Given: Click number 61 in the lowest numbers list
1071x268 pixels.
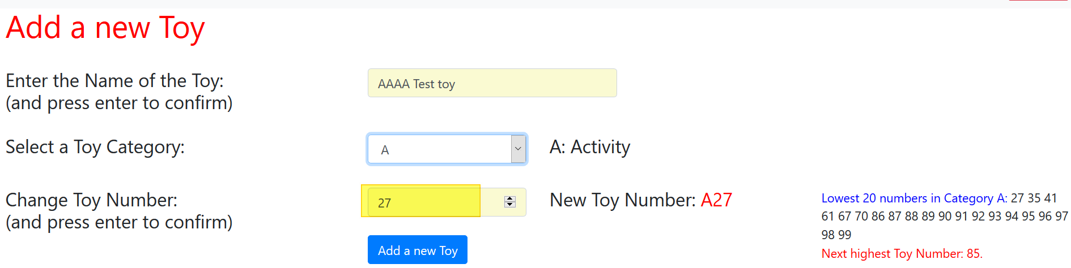Looking at the screenshot, I should click(828, 217).
